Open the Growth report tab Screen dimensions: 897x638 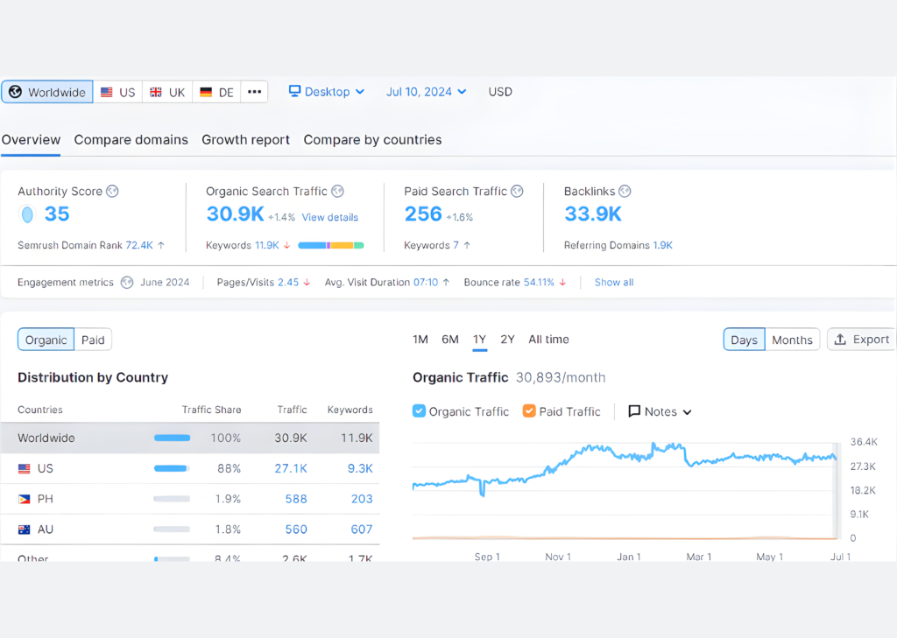[245, 140]
